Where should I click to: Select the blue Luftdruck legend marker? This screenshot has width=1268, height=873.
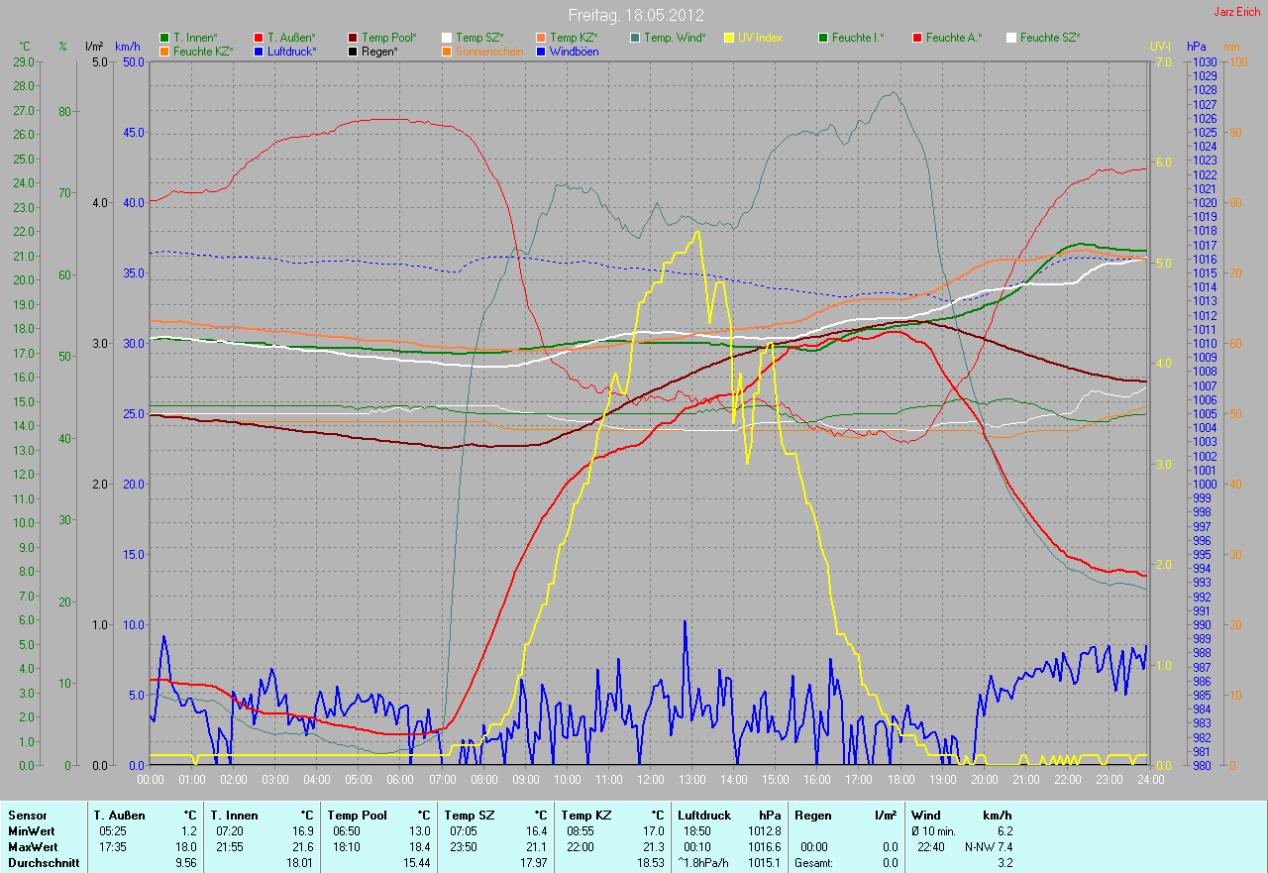click(x=259, y=51)
